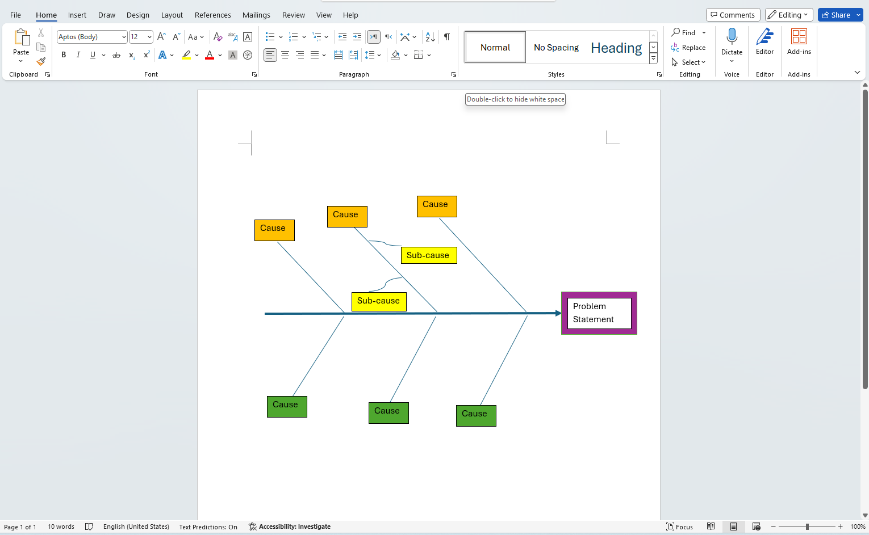Sort the document text alphabetically
This screenshot has height=535, width=869.
point(430,36)
